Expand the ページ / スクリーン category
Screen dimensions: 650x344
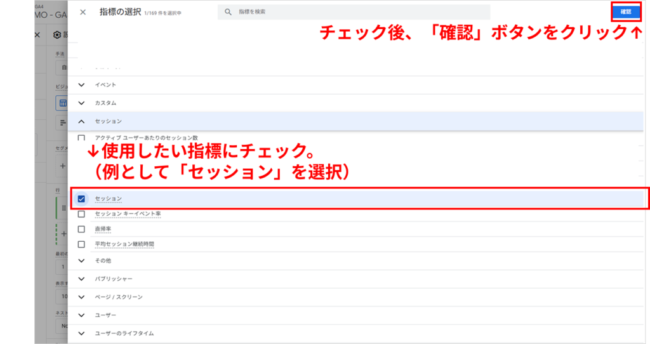[81, 297]
